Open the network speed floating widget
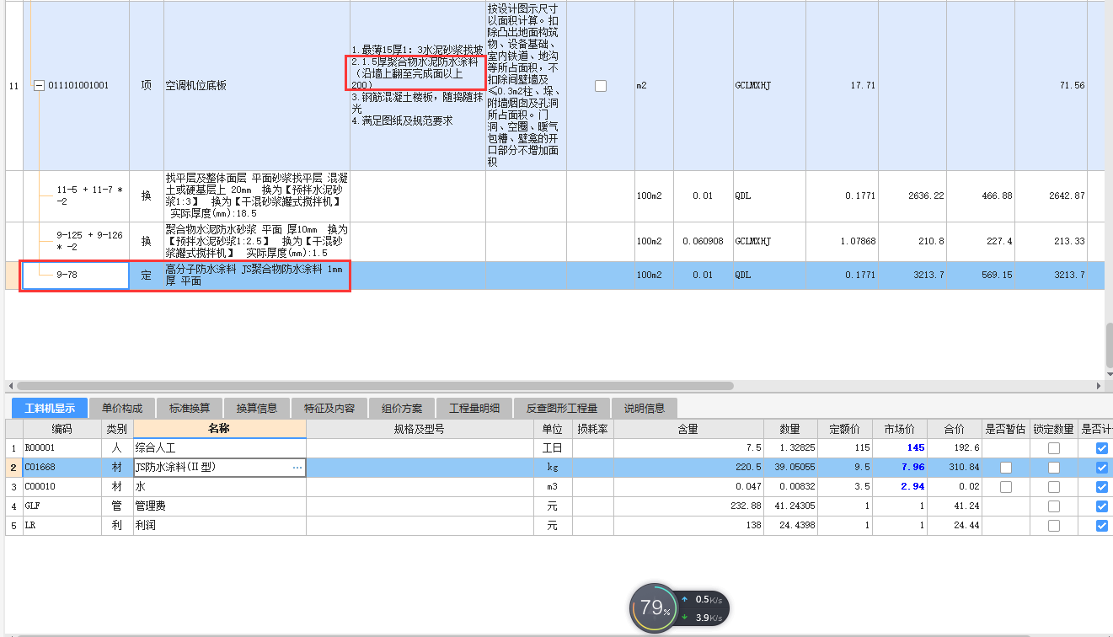 point(679,608)
